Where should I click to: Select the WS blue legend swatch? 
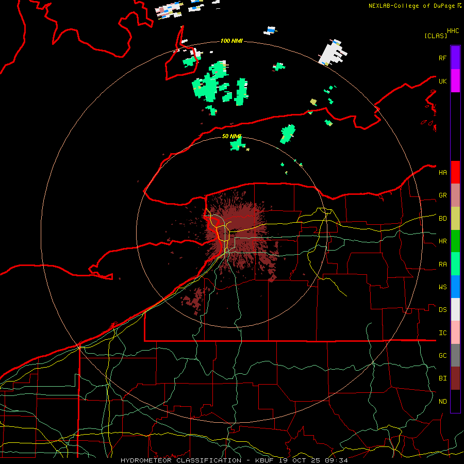click(x=455, y=287)
